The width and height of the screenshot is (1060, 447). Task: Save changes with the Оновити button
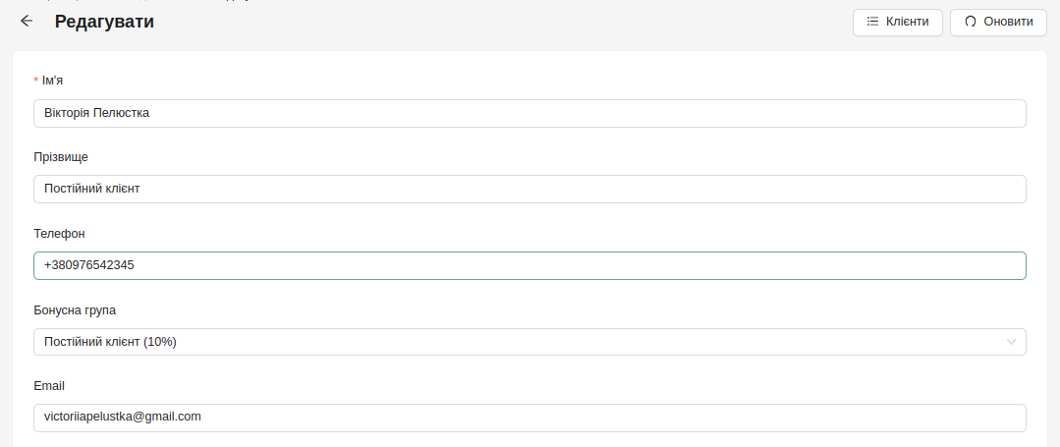click(x=998, y=22)
